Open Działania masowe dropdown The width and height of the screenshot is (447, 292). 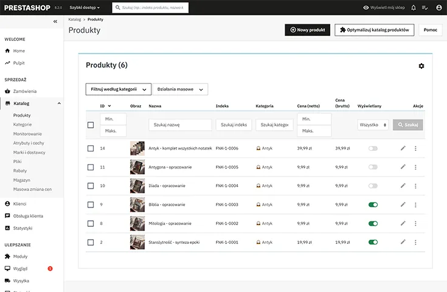tap(180, 89)
